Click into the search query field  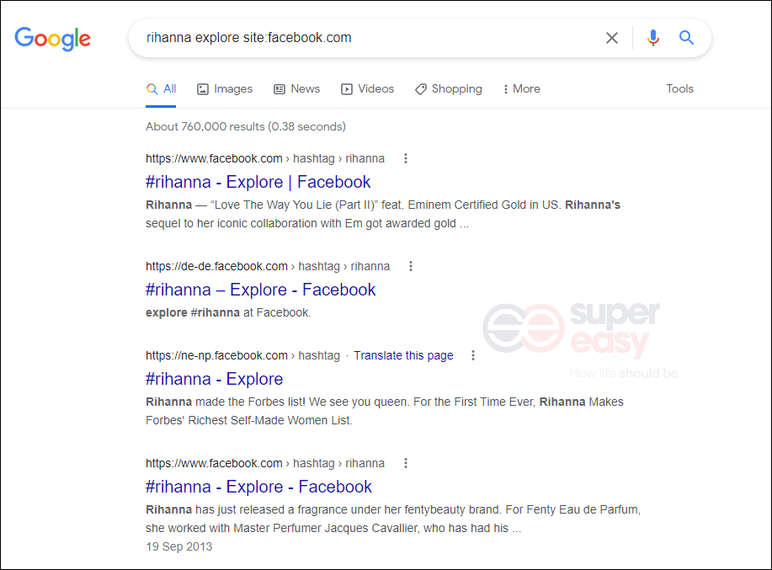coord(362,38)
